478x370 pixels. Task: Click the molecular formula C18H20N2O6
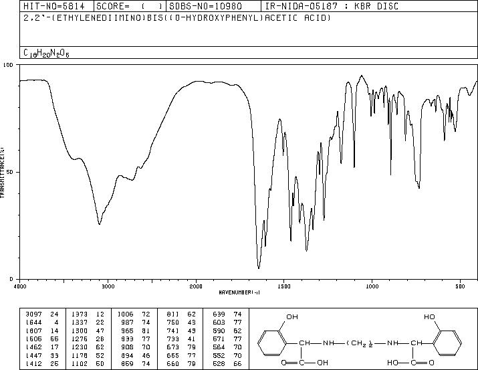46,53
